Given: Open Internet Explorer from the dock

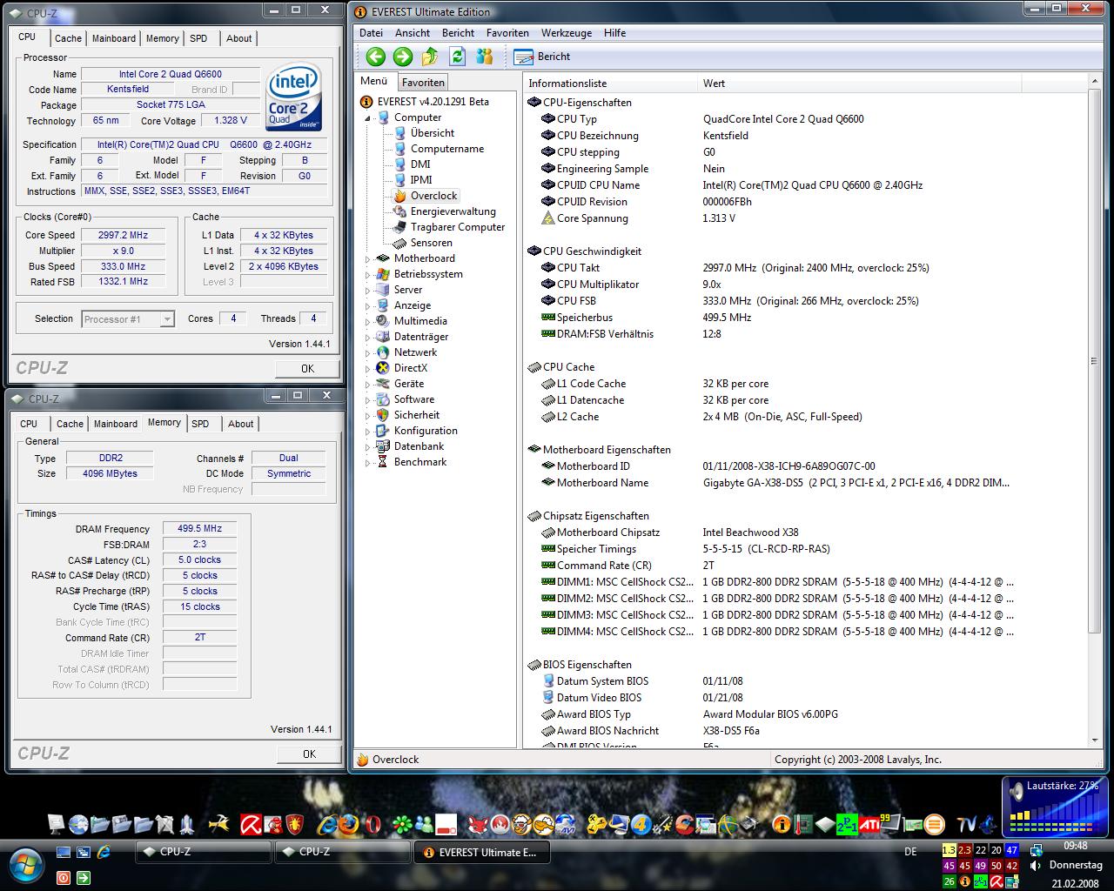Looking at the screenshot, I should [x=328, y=823].
